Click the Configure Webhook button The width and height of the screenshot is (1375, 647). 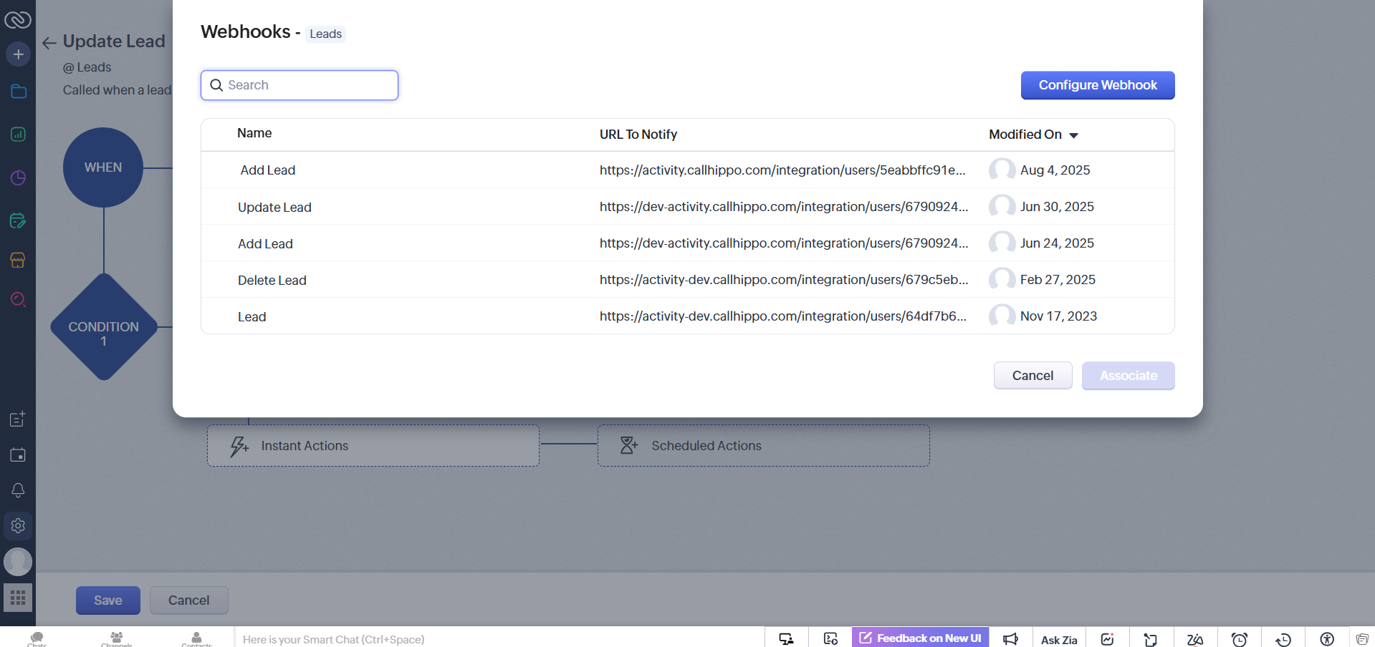point(1098,85)
